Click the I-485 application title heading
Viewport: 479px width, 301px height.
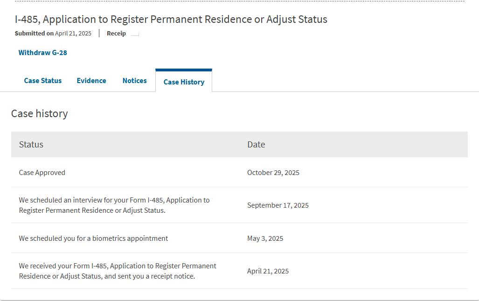pos(171,20)
